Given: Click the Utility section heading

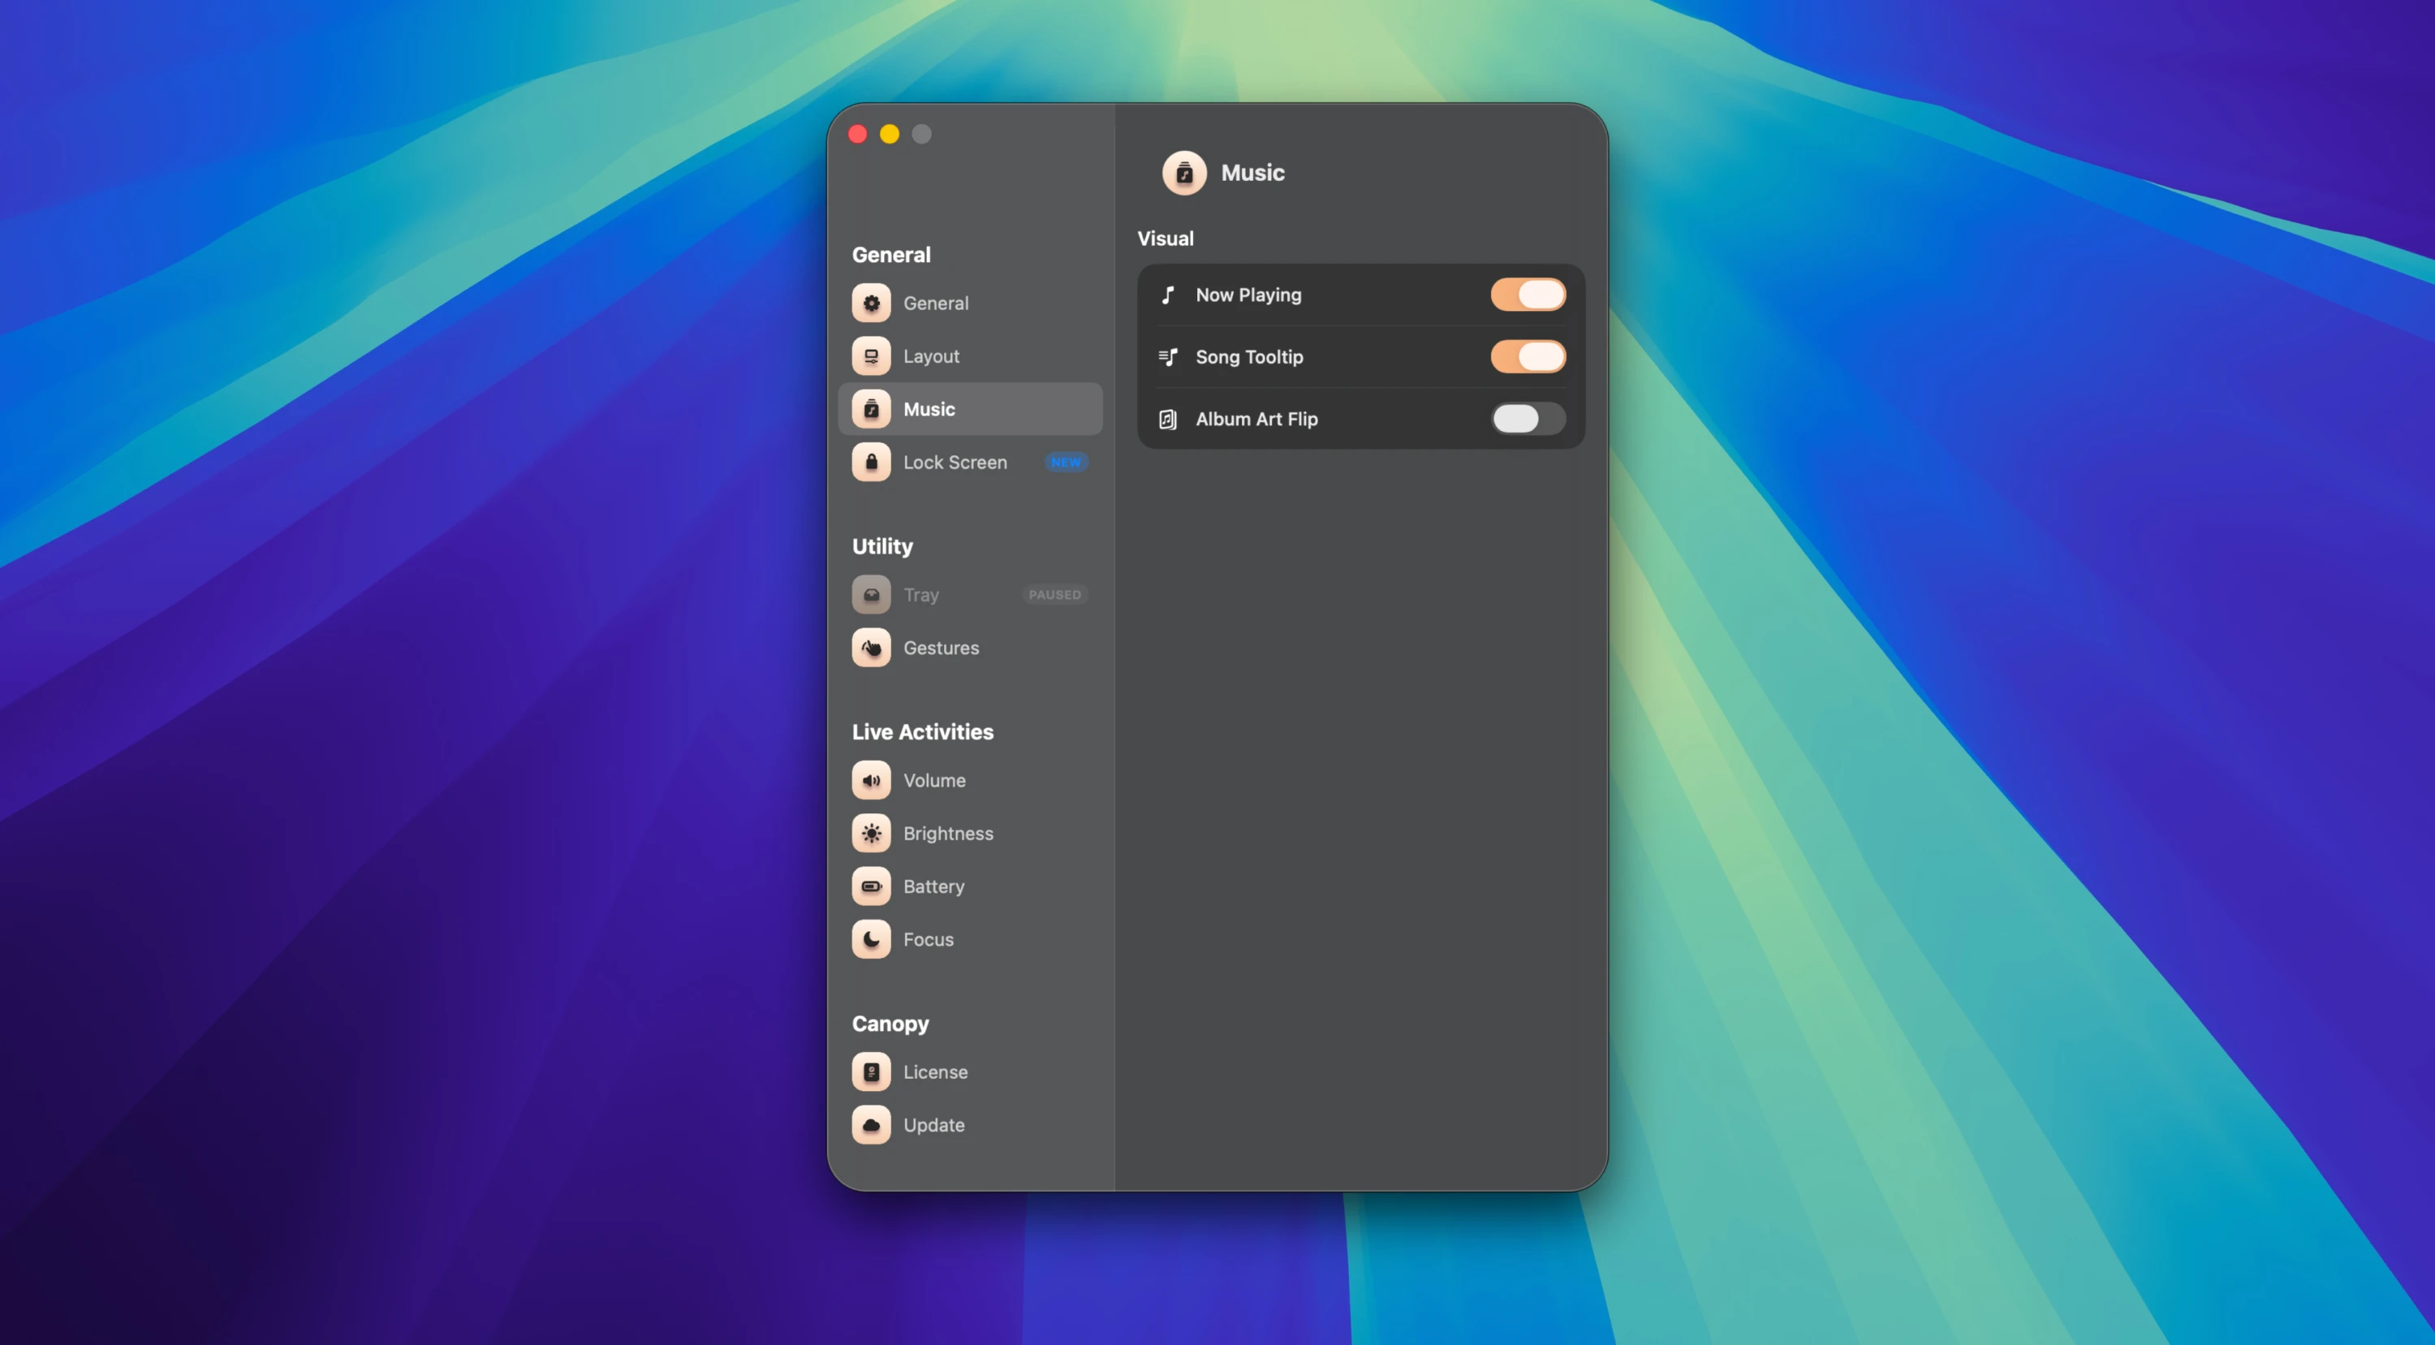Looking at the screenshot, I should coord(882,546).
